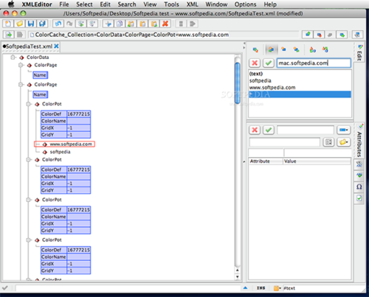369x297 pixels.
Task: Undo the last change via toolbar arrow
Action: pyautogui.click(x=58, y=24)
